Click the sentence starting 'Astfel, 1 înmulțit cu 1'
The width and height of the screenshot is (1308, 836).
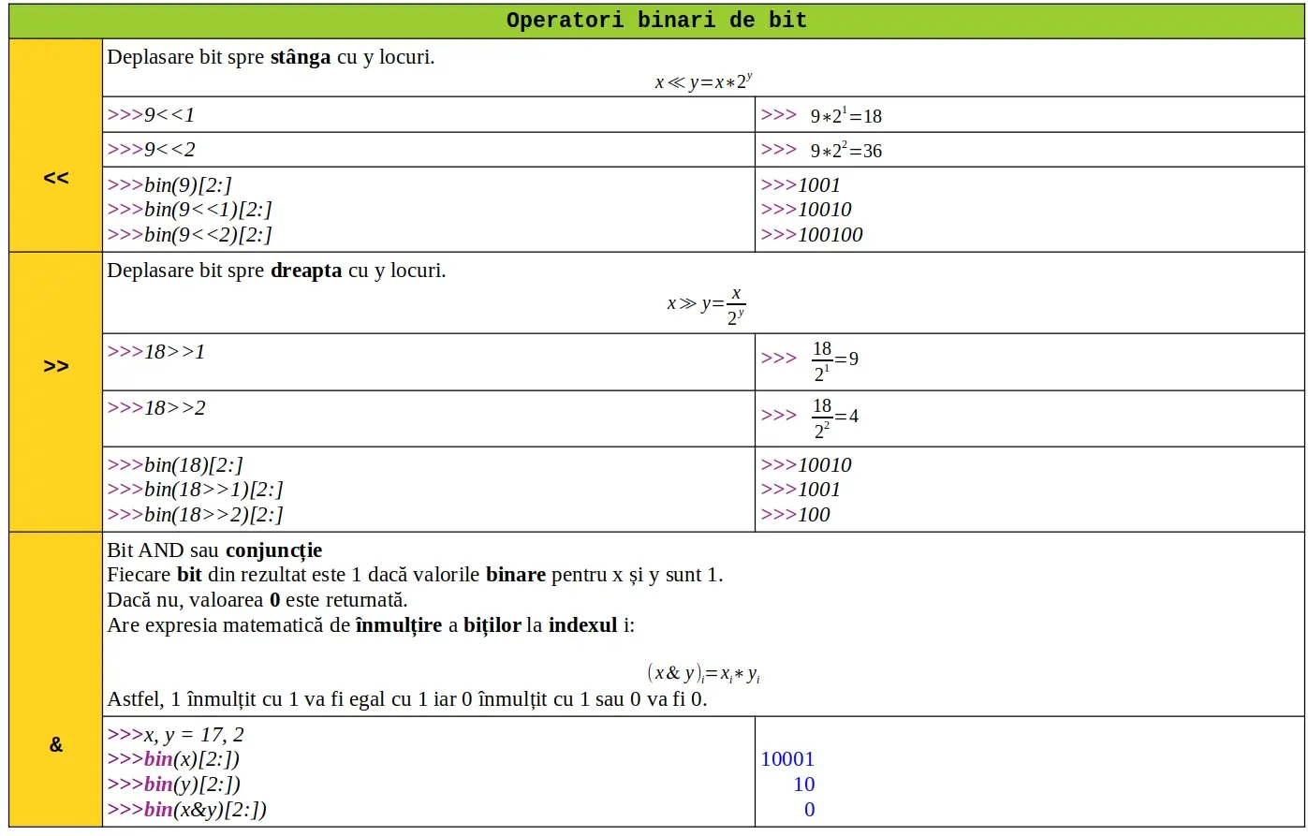pyautogui.click(x=407, y=699)
